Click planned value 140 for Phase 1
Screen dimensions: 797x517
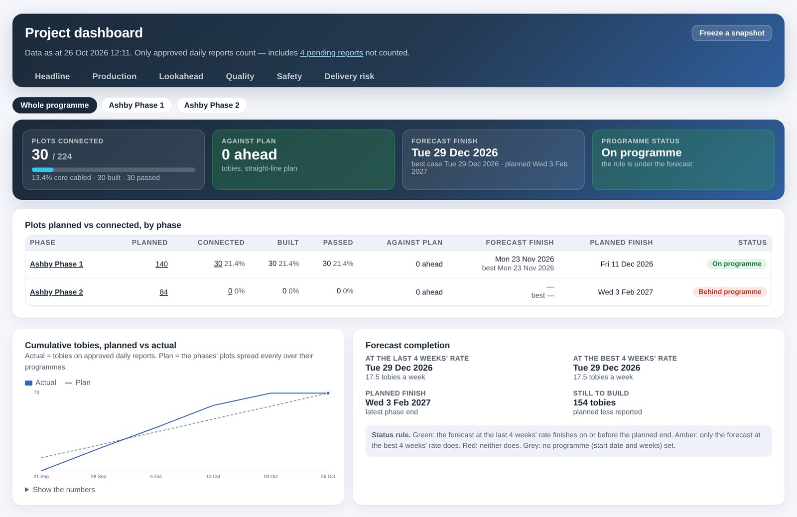click(x=161, y=264)
